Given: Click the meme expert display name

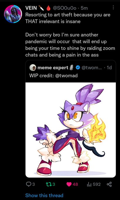Looking at the screenshot, I should [53, 68].
